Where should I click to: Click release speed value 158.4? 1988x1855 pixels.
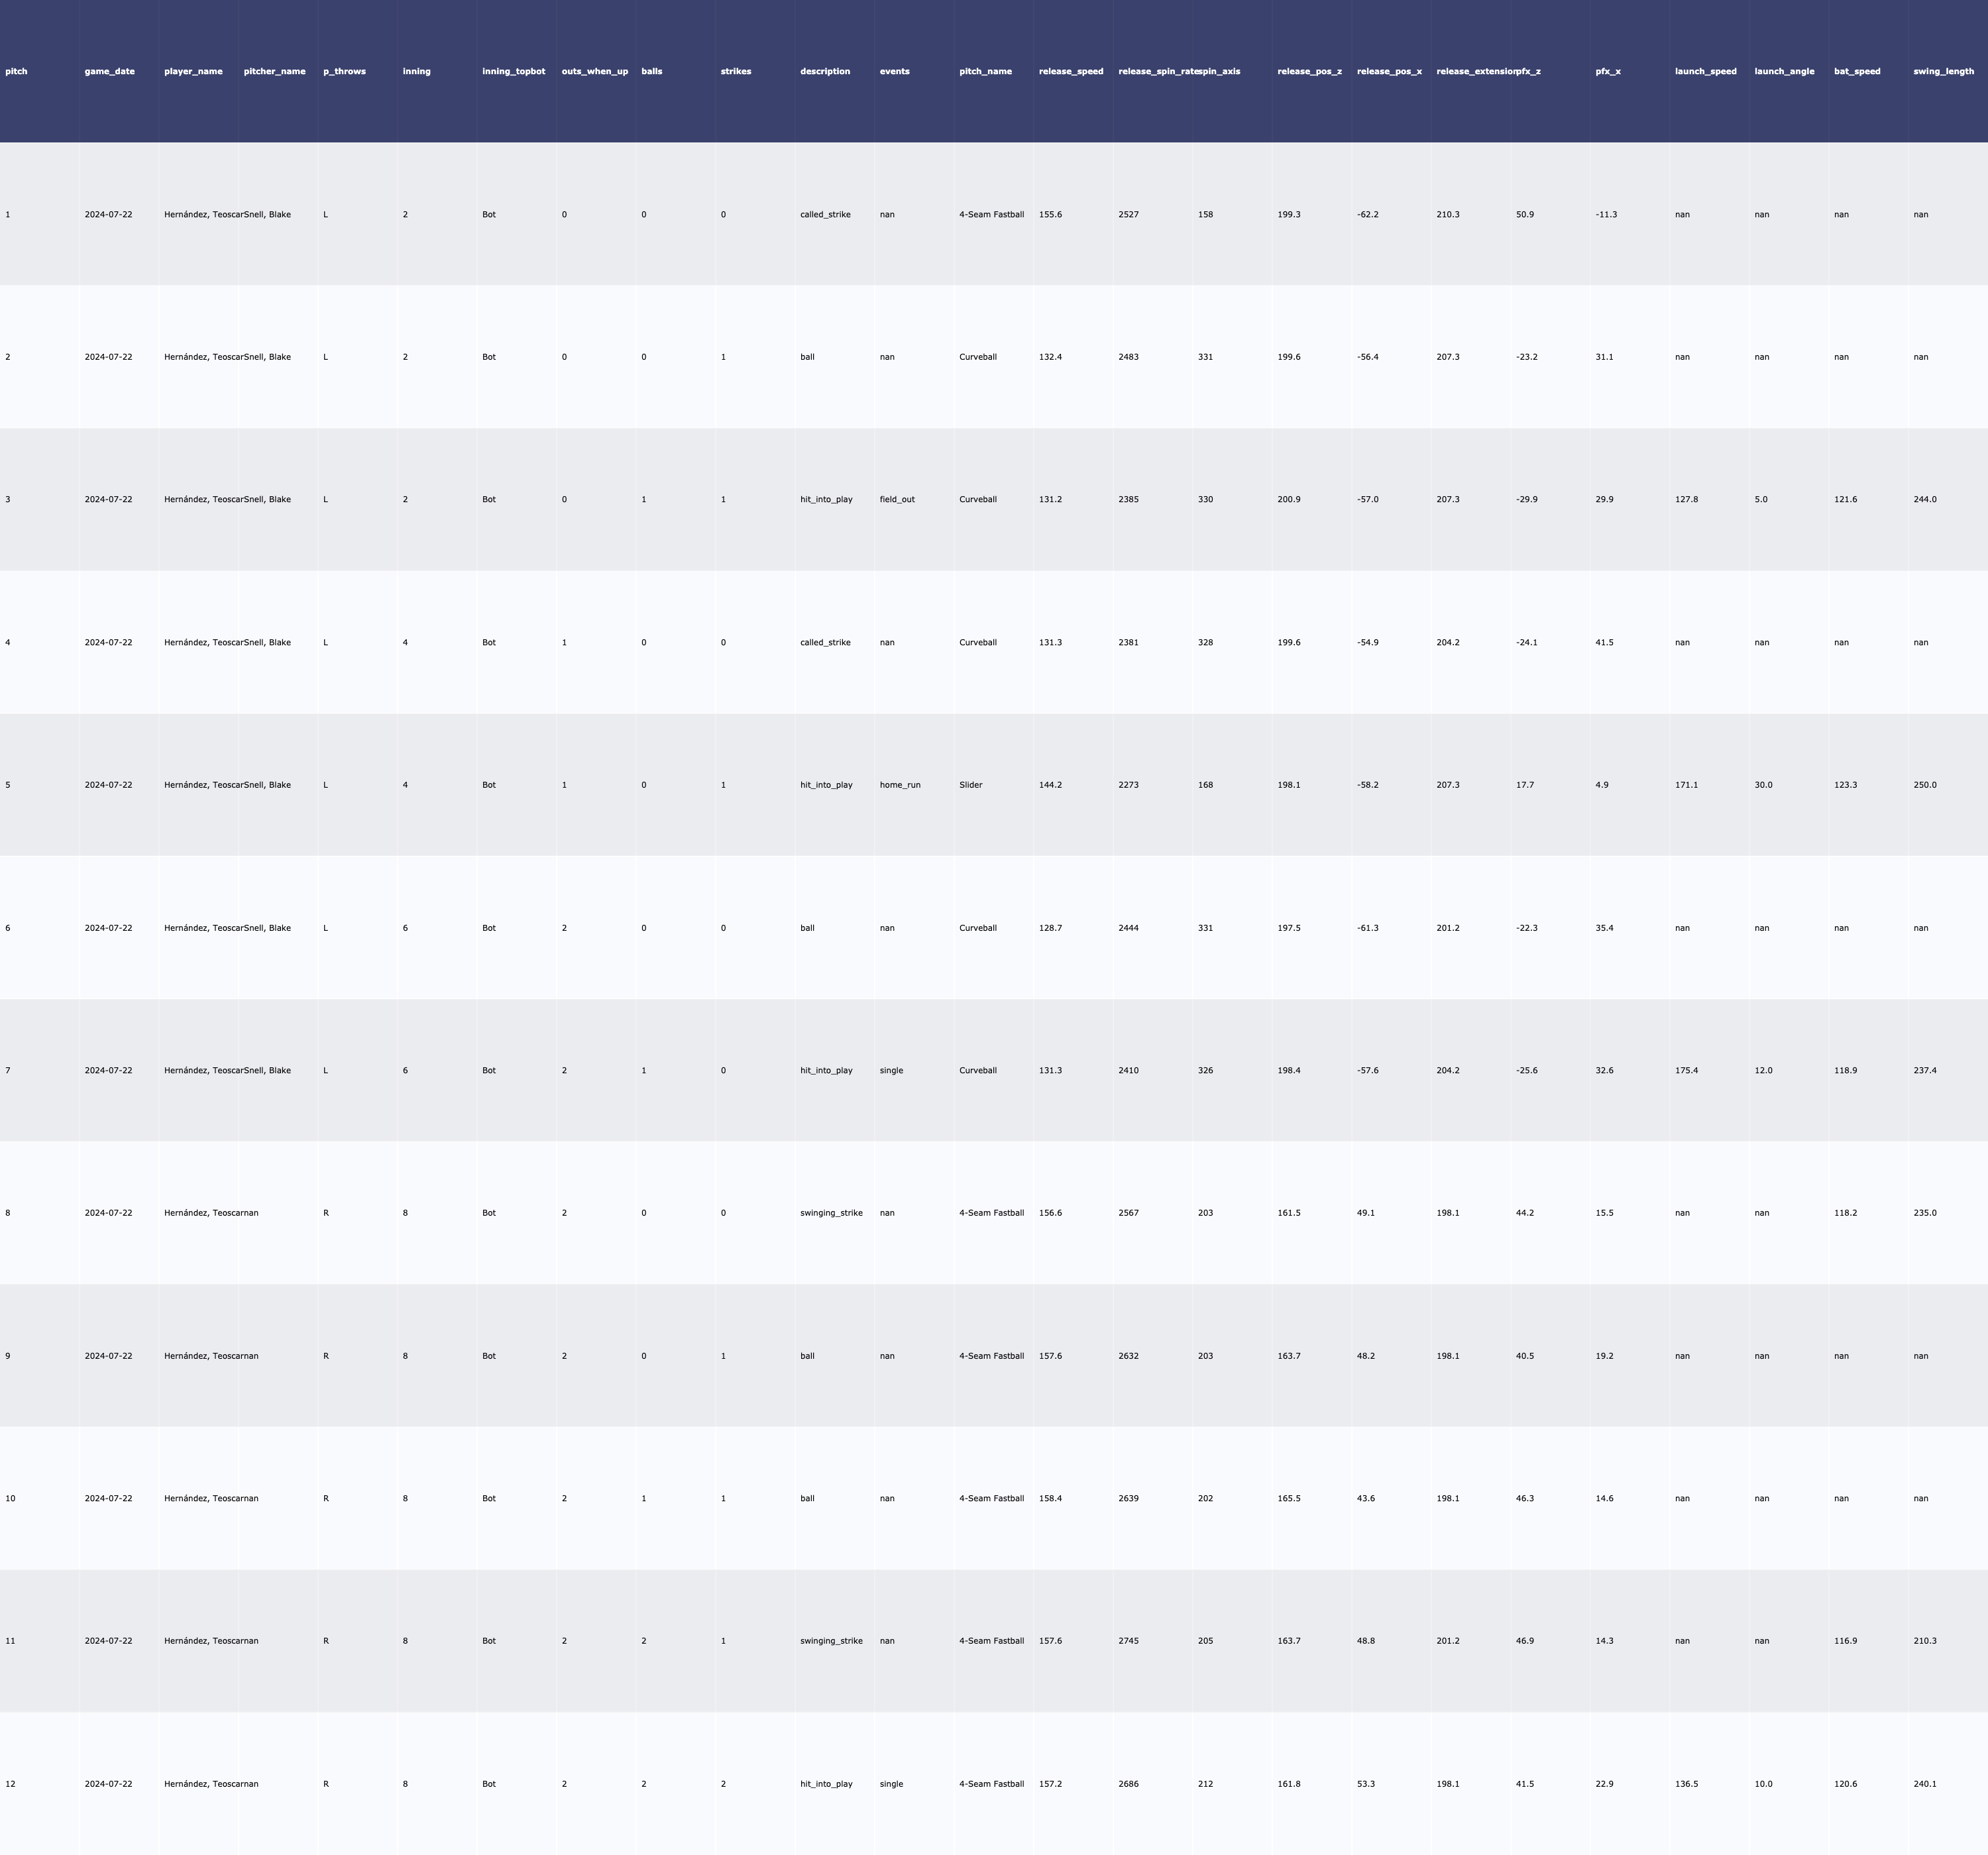point(1050,1499)
